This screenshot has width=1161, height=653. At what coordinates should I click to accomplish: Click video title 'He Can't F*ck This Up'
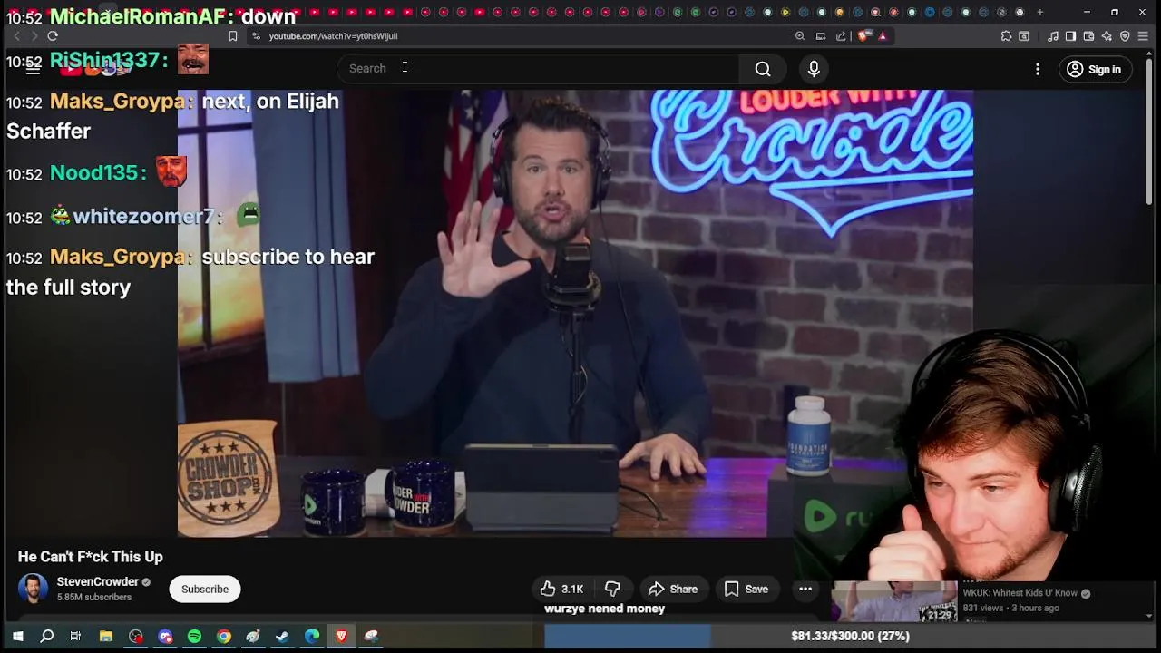tap(91, 557)
